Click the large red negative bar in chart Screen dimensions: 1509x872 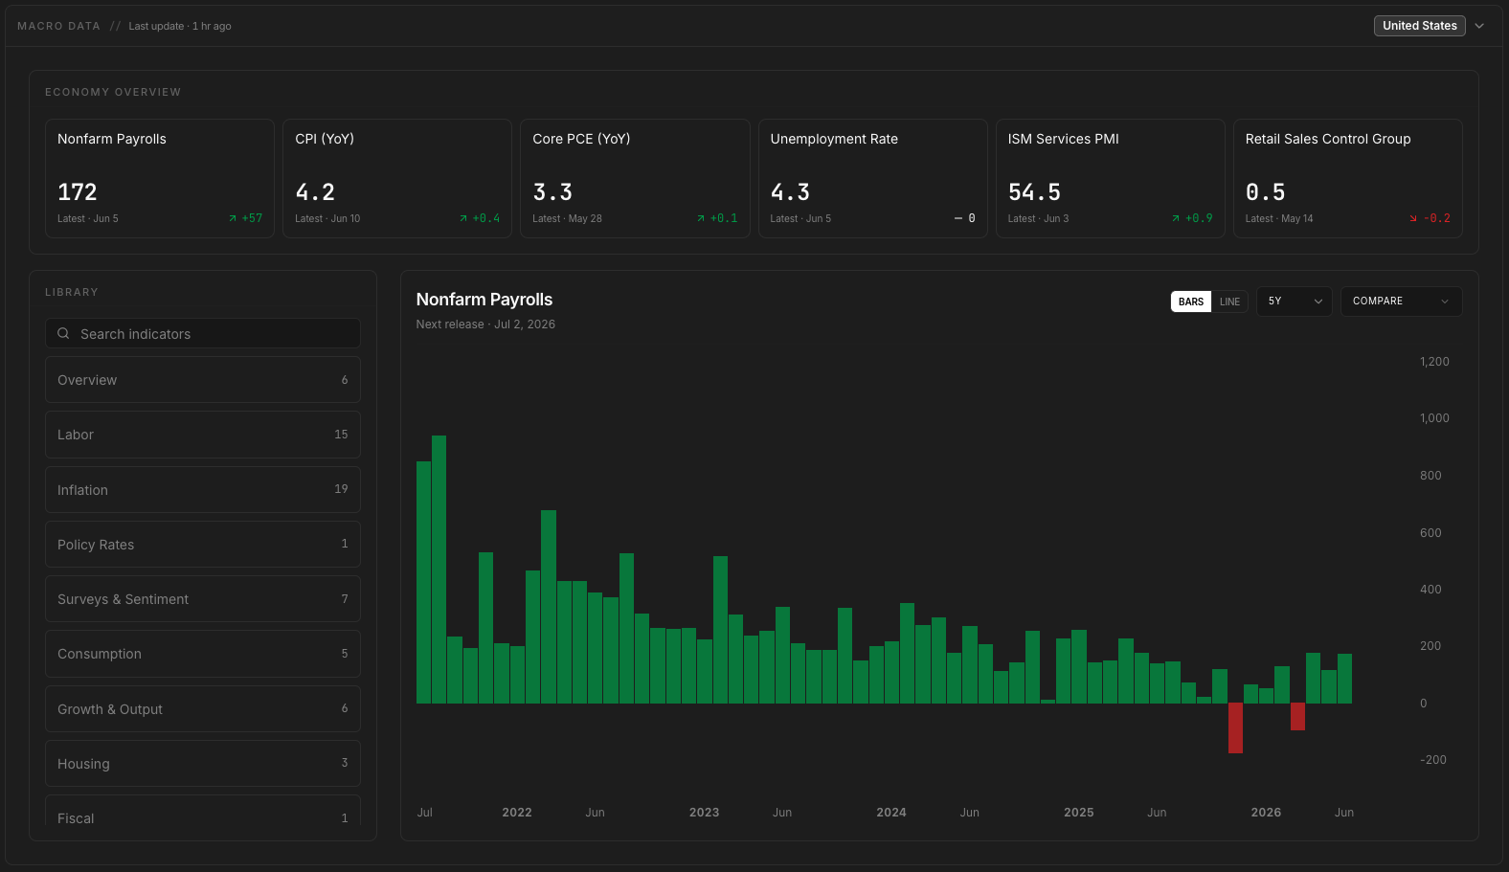tap(1235, 728)
